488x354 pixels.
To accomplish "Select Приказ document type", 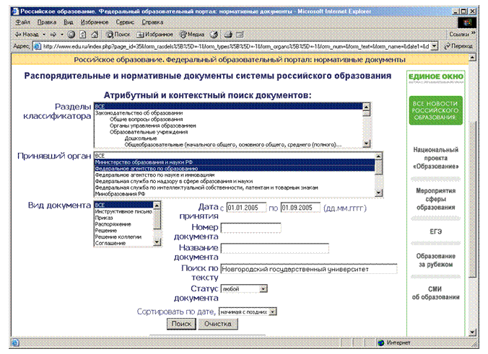I will pos(124,218).
